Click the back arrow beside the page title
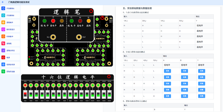223x112 pixels. [x=3, y=2]
